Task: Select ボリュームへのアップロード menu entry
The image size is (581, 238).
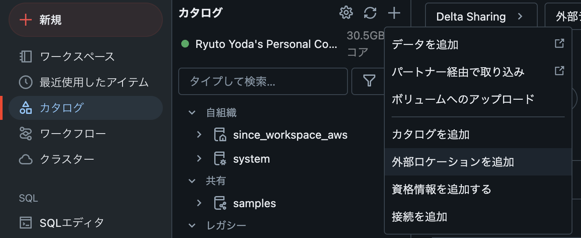Action: click(478, 99)
